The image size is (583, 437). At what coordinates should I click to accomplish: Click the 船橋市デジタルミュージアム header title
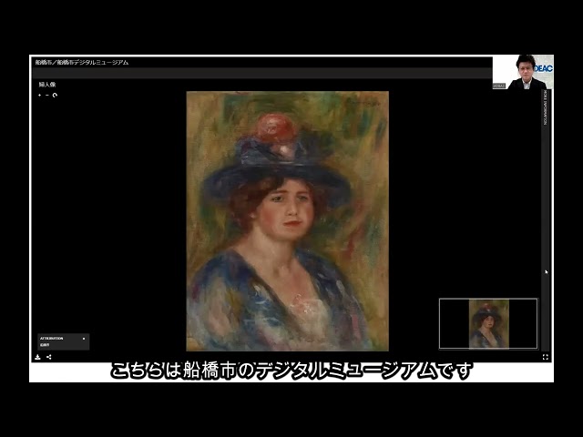tap(82, 63)
